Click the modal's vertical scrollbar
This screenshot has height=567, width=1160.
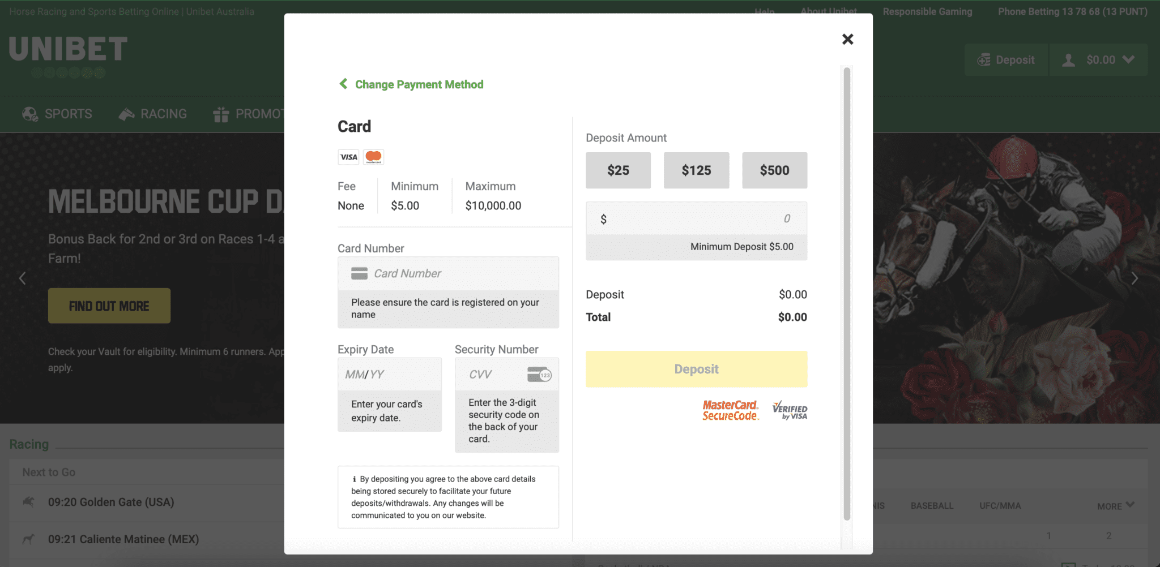coord(847,294)
